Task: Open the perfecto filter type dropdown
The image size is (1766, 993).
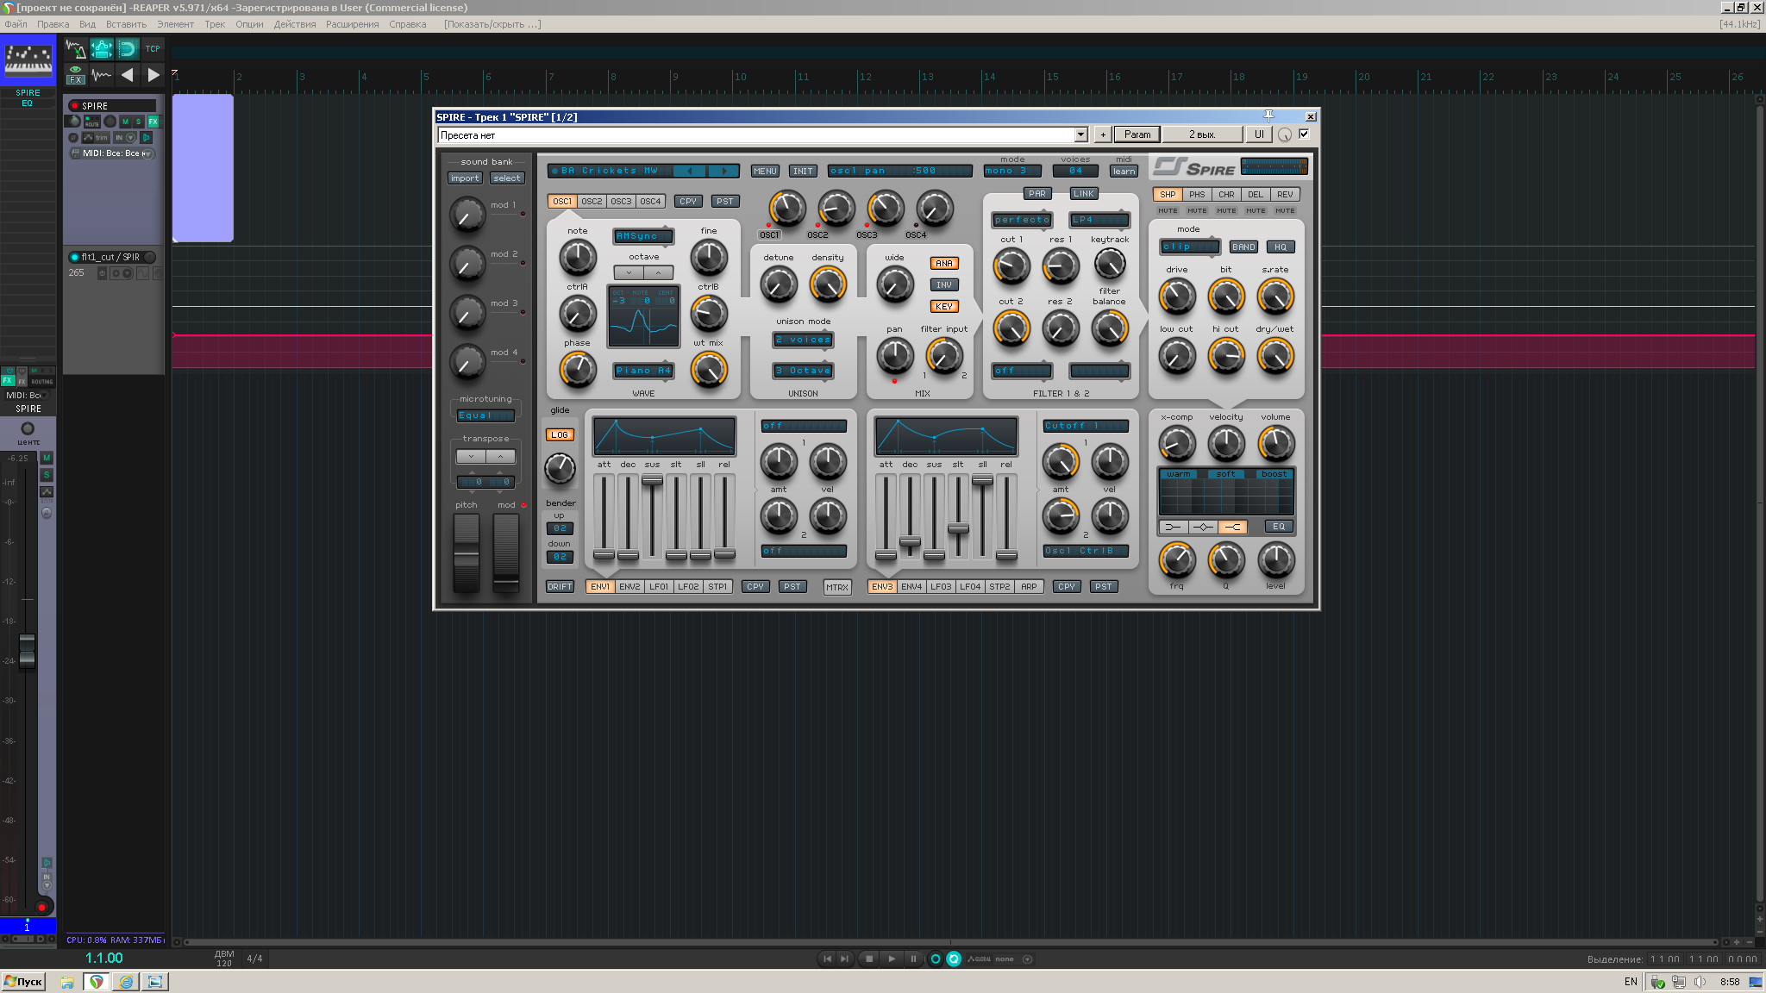Action: pyautogui.click(x=1022, y=220)
